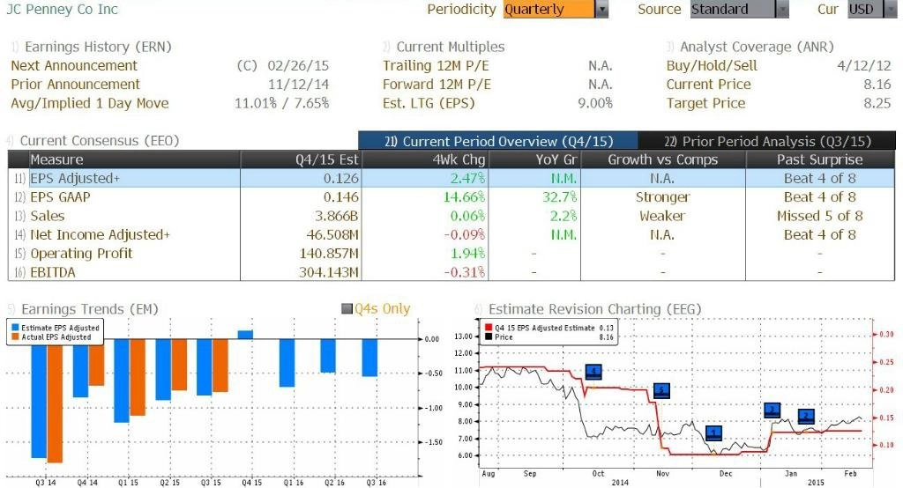This screenshot has width=903, height=488.
Task: Open Earnings Trends (EM) section
Action: coord(89,309)
